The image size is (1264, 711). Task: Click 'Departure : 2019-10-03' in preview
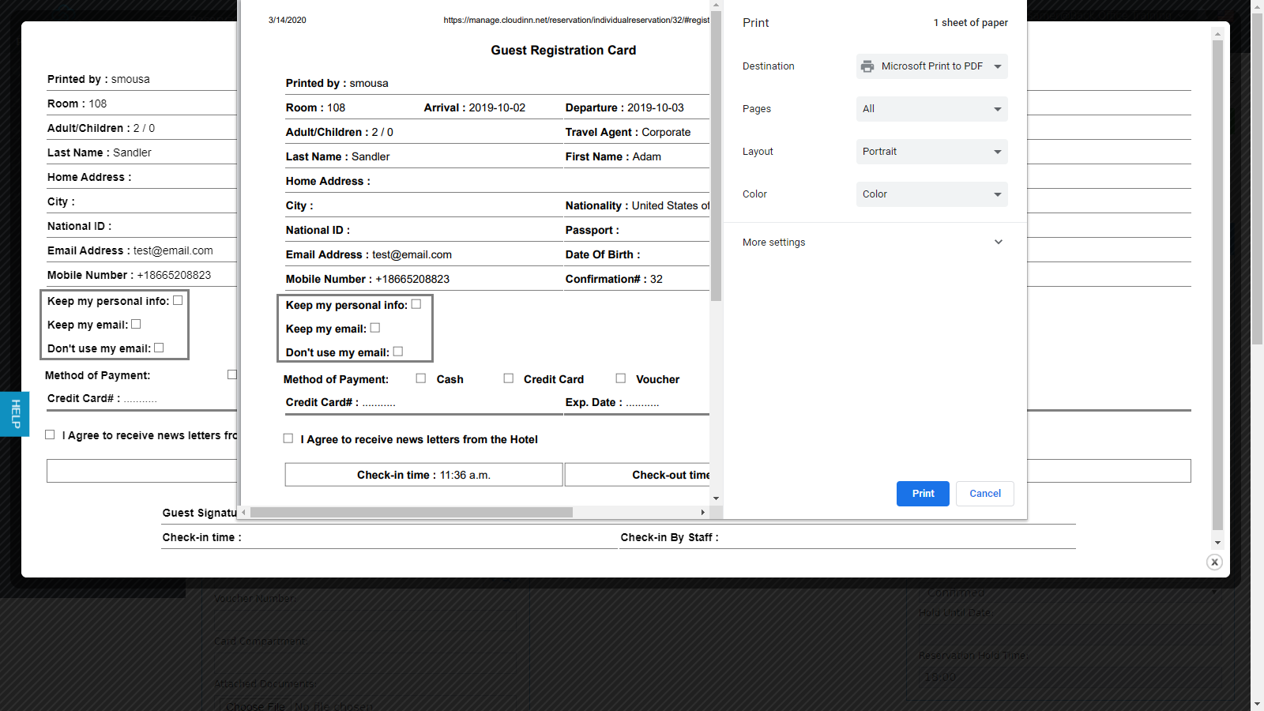click(x=625, y=108)
